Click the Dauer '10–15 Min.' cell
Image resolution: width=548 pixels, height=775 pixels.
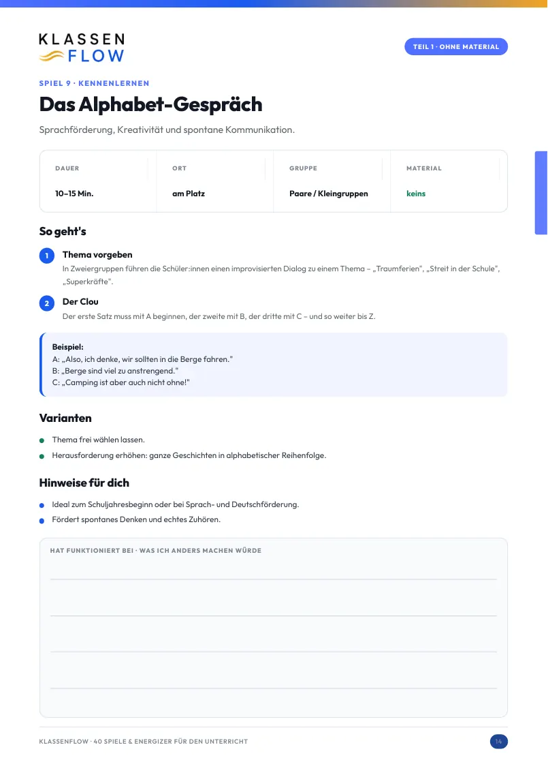(98, 181)
